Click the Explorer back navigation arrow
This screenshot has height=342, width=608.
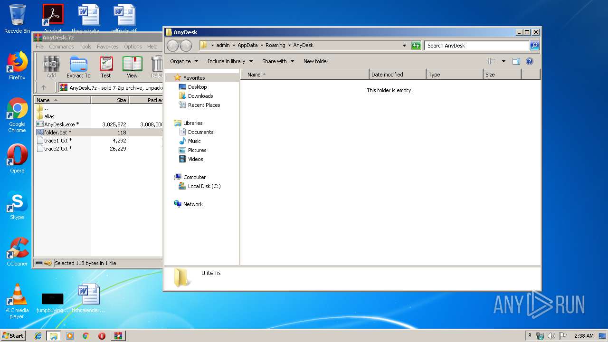[x=173, y=46]
